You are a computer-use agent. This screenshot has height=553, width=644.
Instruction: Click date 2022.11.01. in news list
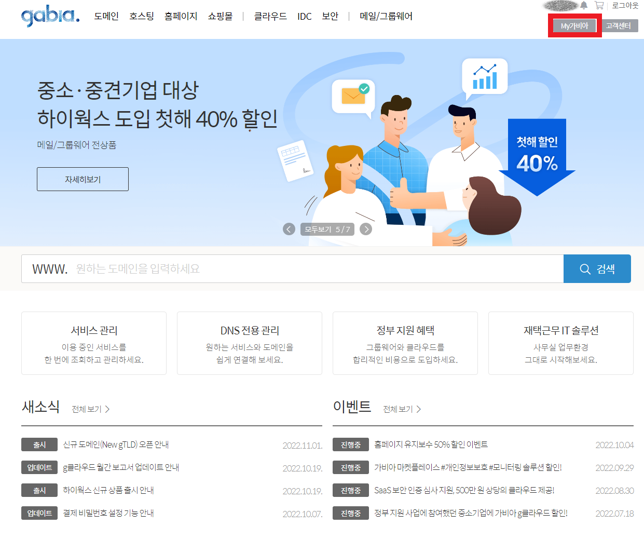pos(303,446)
